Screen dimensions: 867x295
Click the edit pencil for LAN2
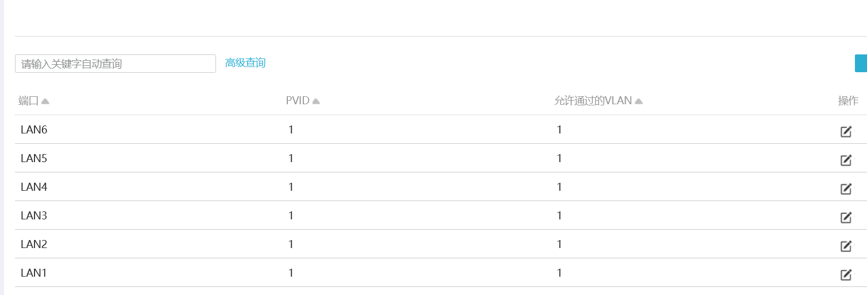[846, 246]
